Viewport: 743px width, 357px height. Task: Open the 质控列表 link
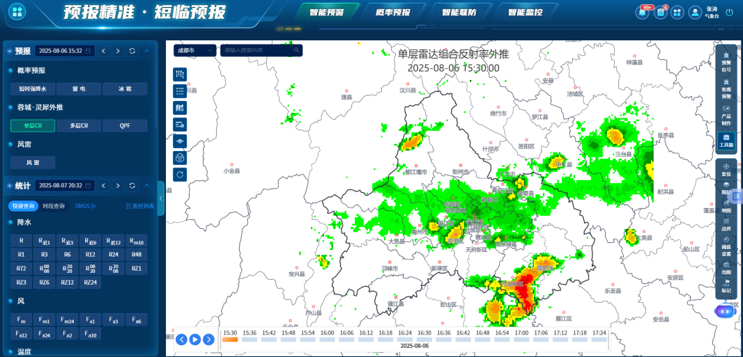click(x=139, y=206)
